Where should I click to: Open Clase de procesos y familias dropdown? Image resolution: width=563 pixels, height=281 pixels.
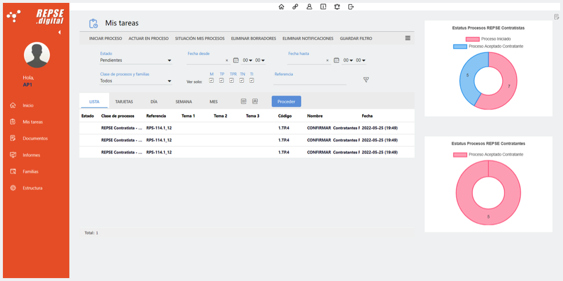136,81
